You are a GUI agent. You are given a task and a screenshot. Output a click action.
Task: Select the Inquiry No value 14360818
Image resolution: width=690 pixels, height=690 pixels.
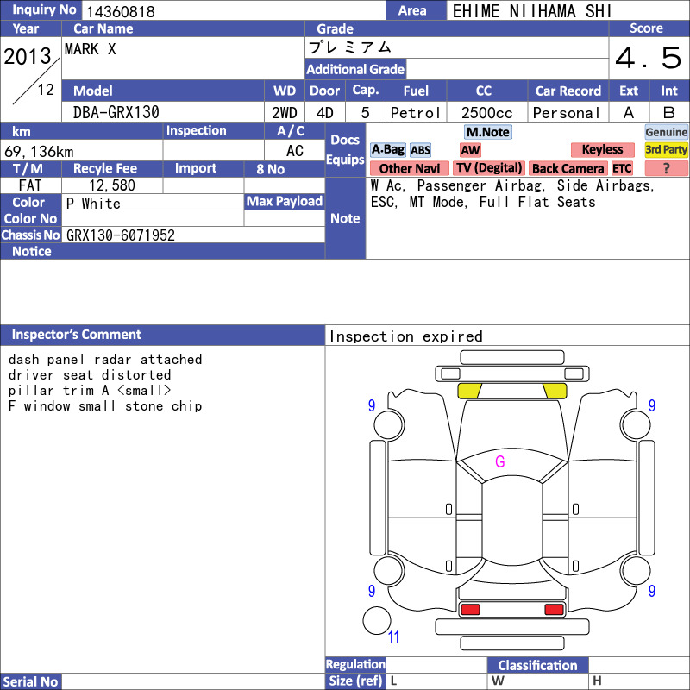(x=121, y=11)
